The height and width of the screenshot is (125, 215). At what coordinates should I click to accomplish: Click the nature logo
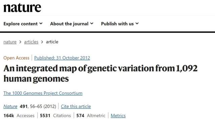22,8
